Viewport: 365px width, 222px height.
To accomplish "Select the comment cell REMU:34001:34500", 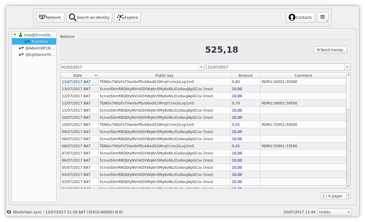I will pyautogui.click(x=303, y=103).
